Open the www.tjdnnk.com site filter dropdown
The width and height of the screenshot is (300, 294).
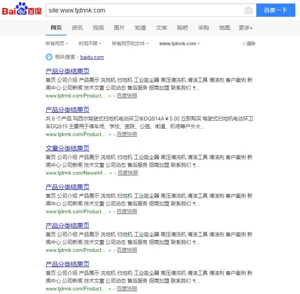pyautogui.click(x=179, y=44)
